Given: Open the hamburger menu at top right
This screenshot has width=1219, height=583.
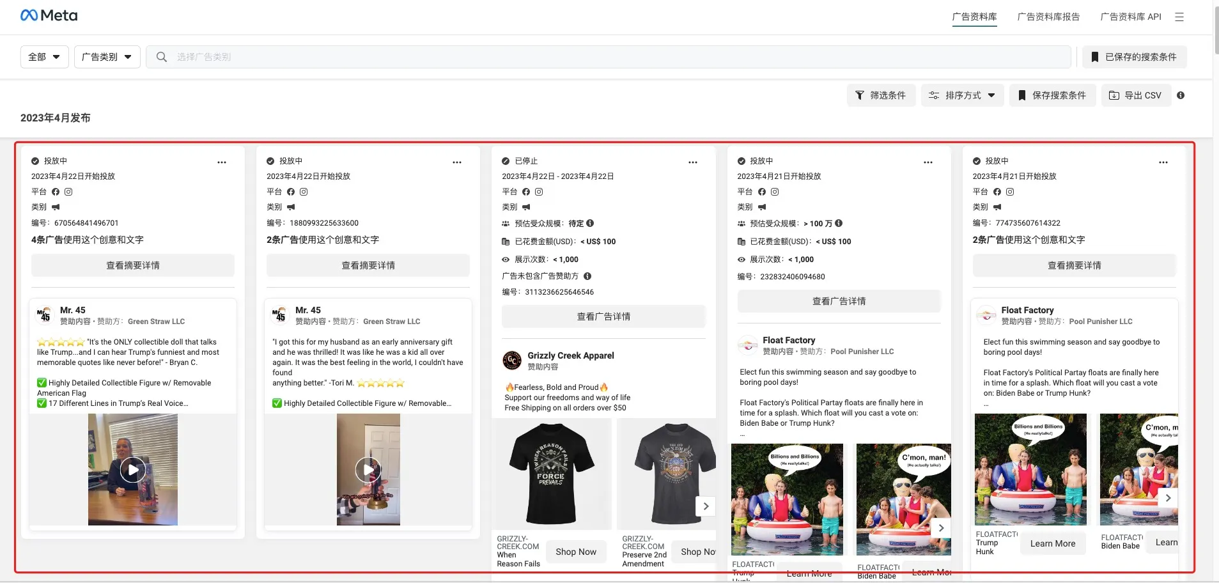Looking at the screenshot, I should point(1179,17).
